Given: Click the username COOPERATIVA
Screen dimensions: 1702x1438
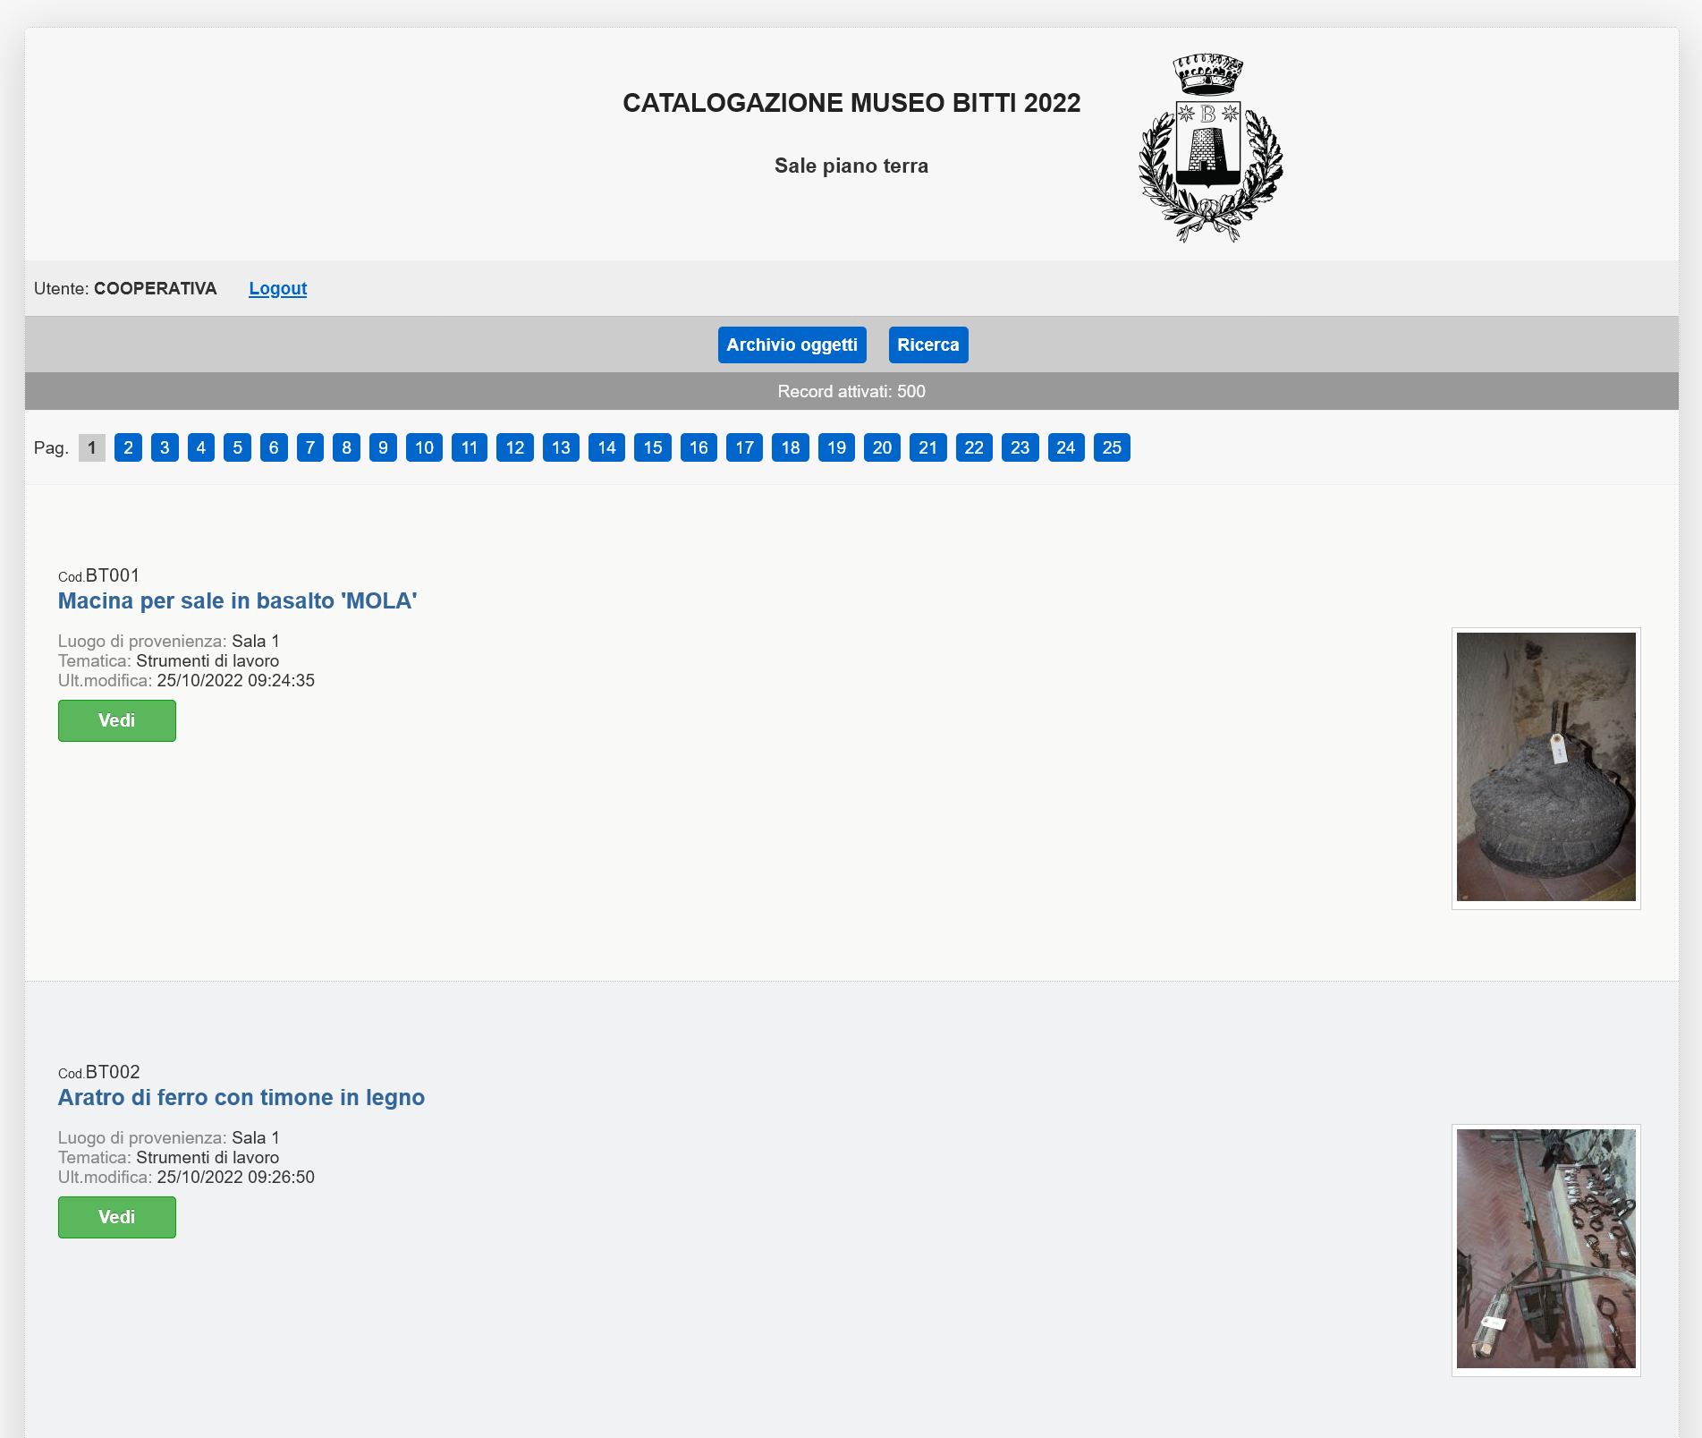Looking at the screenshot, I should coord(156,288).
